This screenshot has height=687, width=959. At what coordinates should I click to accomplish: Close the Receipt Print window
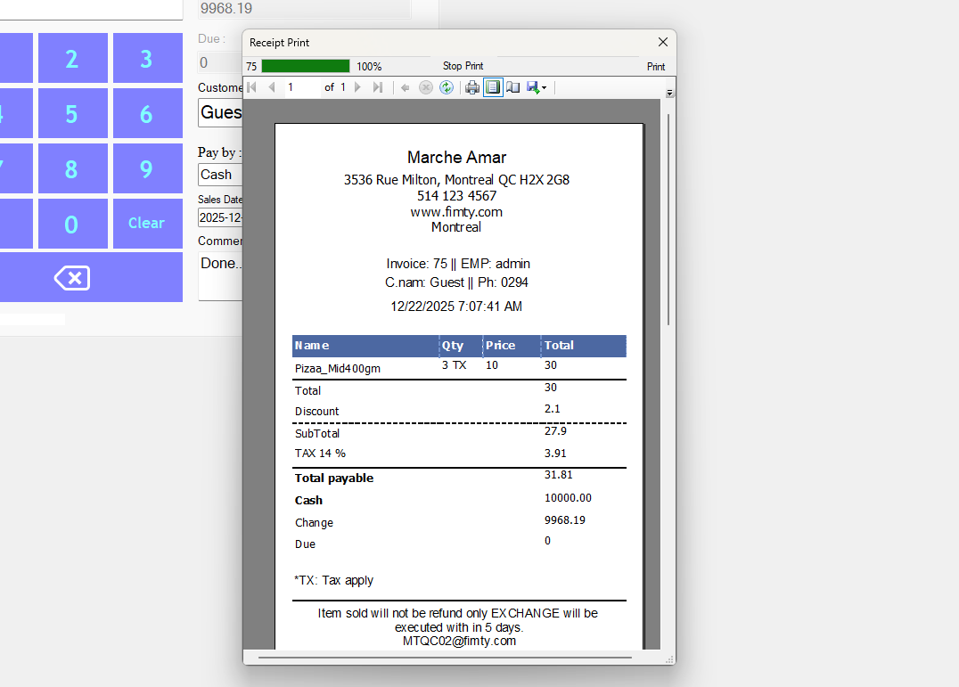(x=662, y=42)
